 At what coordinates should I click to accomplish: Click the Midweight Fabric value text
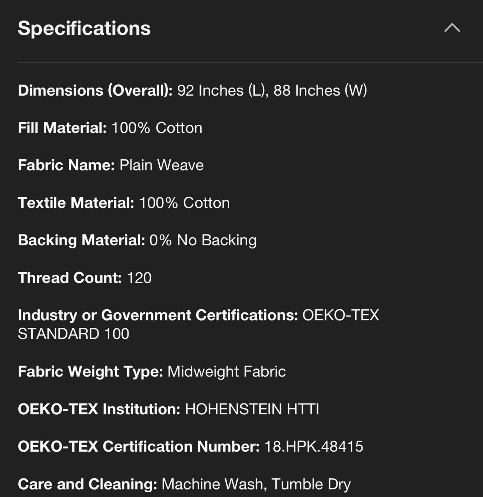pyautogui.click(x=226, y=372)
